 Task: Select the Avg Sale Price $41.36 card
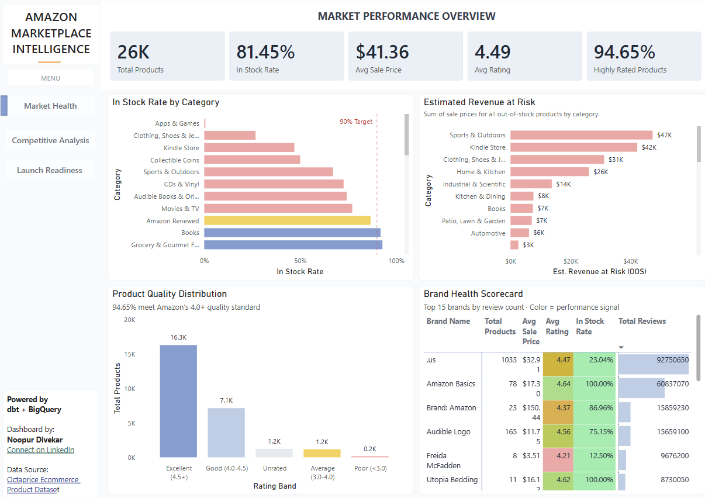coord(406,56)
